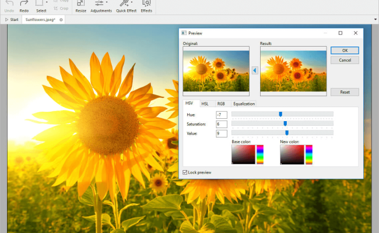This screenshot has height=233, width=379.
Task: Close the Preview dialog
Action: (x=356, y=33)
